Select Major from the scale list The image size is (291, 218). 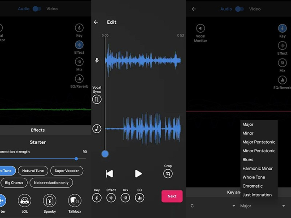[x=259, y=124]
